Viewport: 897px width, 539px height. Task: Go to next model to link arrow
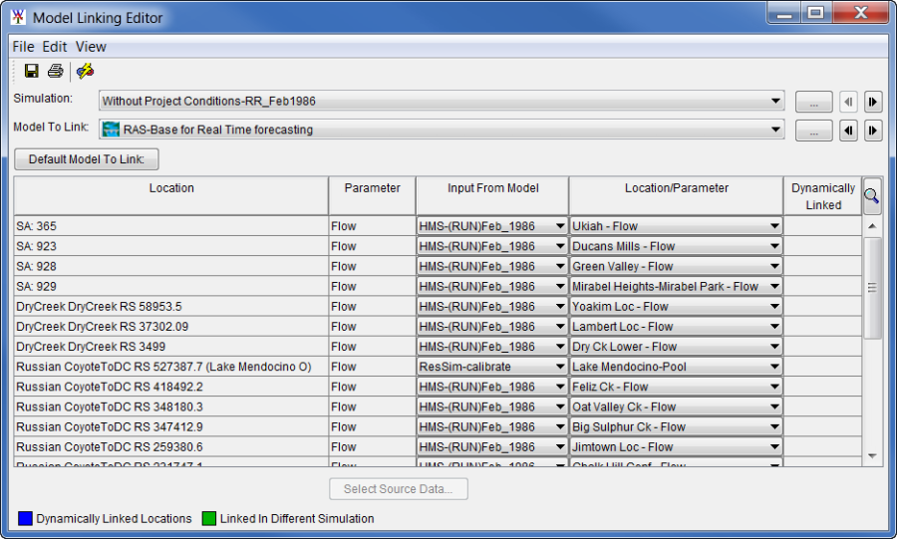tap(872, 131)
